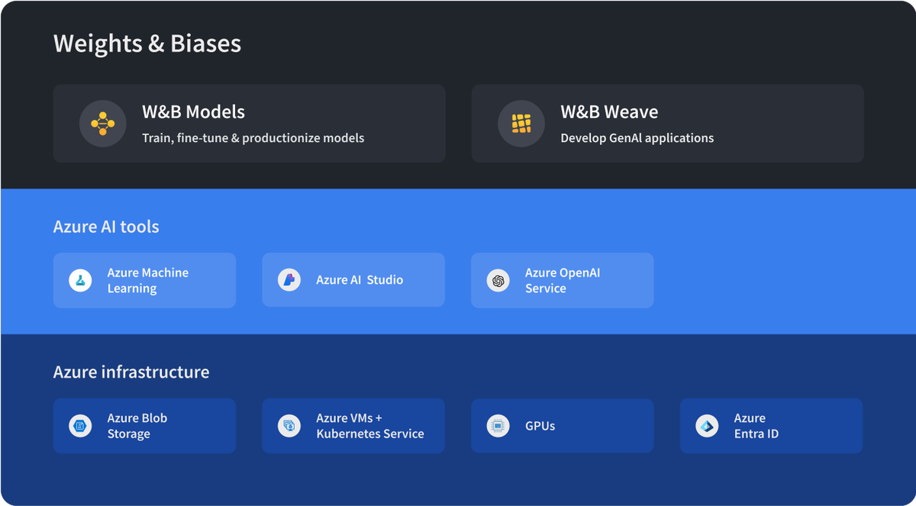
Task: Select the Azure AI Studio label
Action: point(360,280)
